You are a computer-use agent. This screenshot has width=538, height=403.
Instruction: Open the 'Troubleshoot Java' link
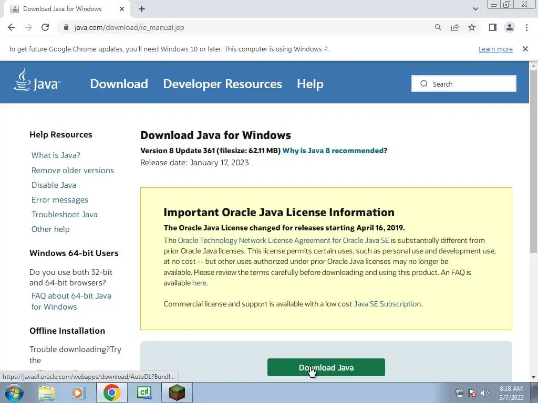65,215
